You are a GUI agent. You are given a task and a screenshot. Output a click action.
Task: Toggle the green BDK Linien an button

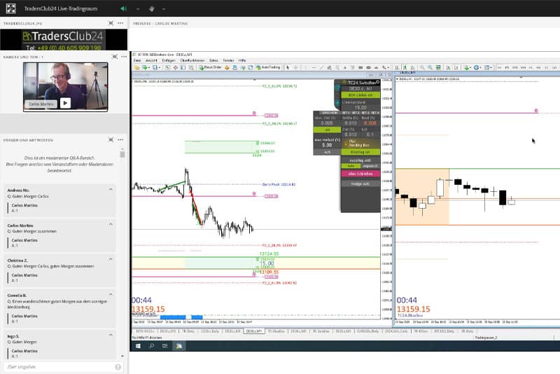click(360, 95)
